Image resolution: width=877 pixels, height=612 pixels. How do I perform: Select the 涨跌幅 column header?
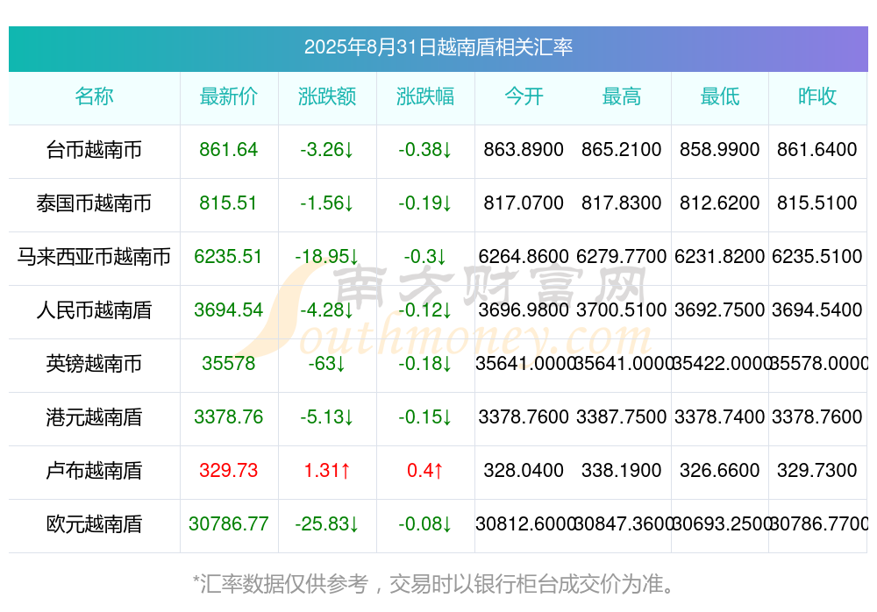point(425,96)
